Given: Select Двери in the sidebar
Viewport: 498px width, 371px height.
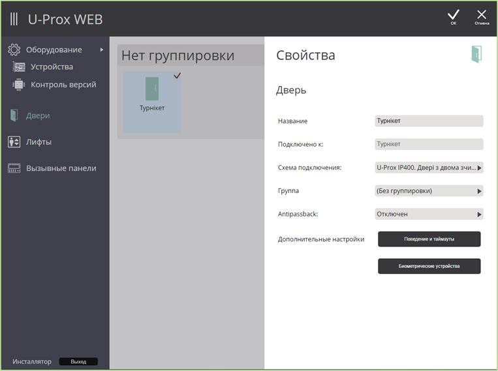Looking at the screenshot, I should [38, 115].
